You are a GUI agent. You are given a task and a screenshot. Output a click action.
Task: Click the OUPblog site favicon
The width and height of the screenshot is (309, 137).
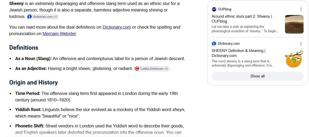tap(214, 9)
